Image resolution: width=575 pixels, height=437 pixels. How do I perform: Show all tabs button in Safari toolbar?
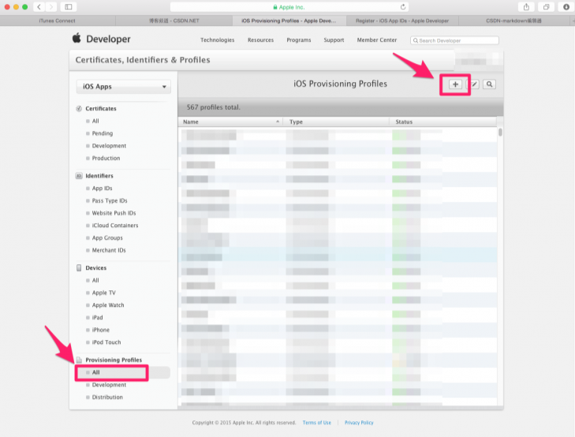546,7
